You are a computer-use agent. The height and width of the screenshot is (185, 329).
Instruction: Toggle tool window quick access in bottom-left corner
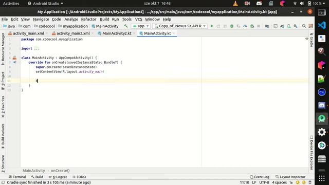tap(3, 182)
